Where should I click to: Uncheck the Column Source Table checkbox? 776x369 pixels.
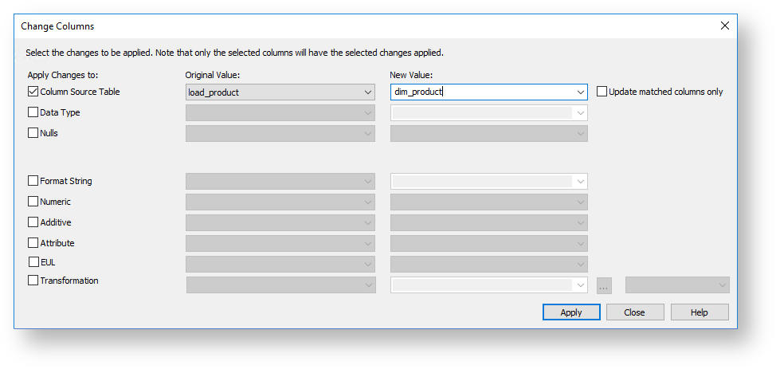tap(33, 92)
